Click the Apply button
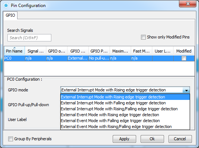Screen dimensions: 199x148 (124, 139)
